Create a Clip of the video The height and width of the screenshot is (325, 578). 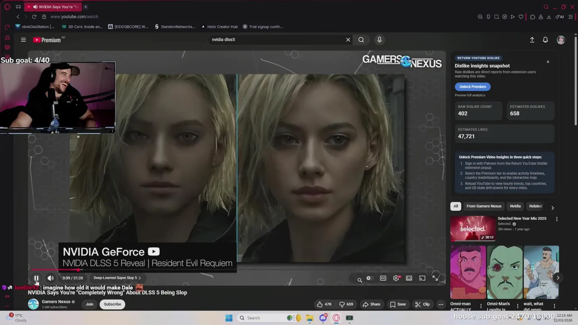tap(422, 304)
